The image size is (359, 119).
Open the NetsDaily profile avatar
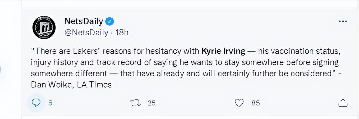coord(44,27)
